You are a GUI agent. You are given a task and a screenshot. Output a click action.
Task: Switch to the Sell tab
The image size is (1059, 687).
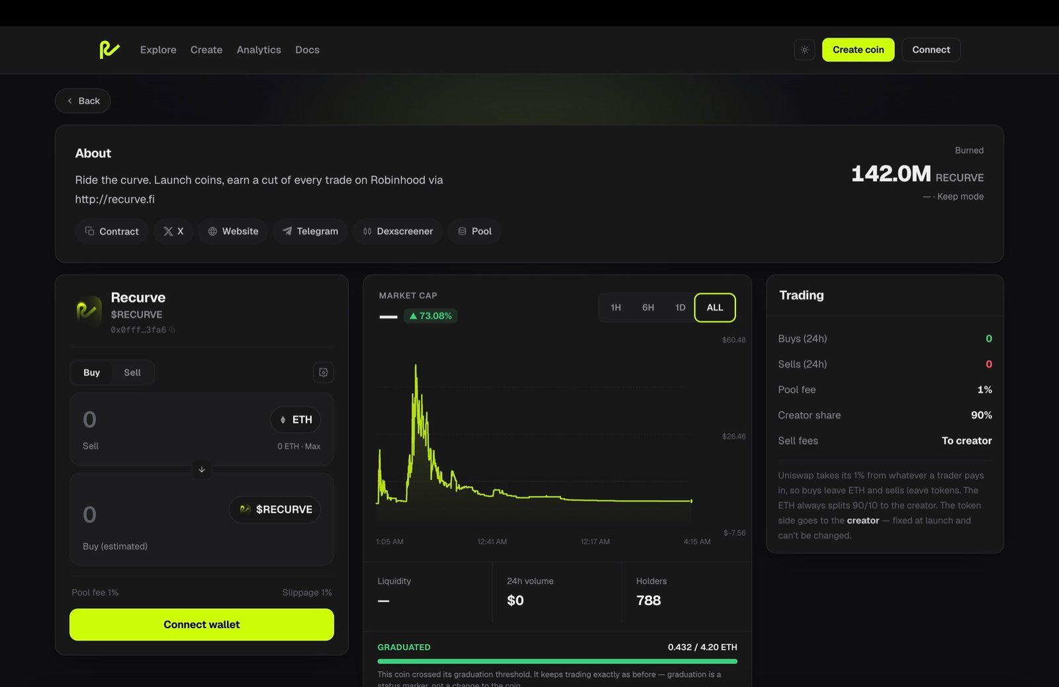click(132, 372)
